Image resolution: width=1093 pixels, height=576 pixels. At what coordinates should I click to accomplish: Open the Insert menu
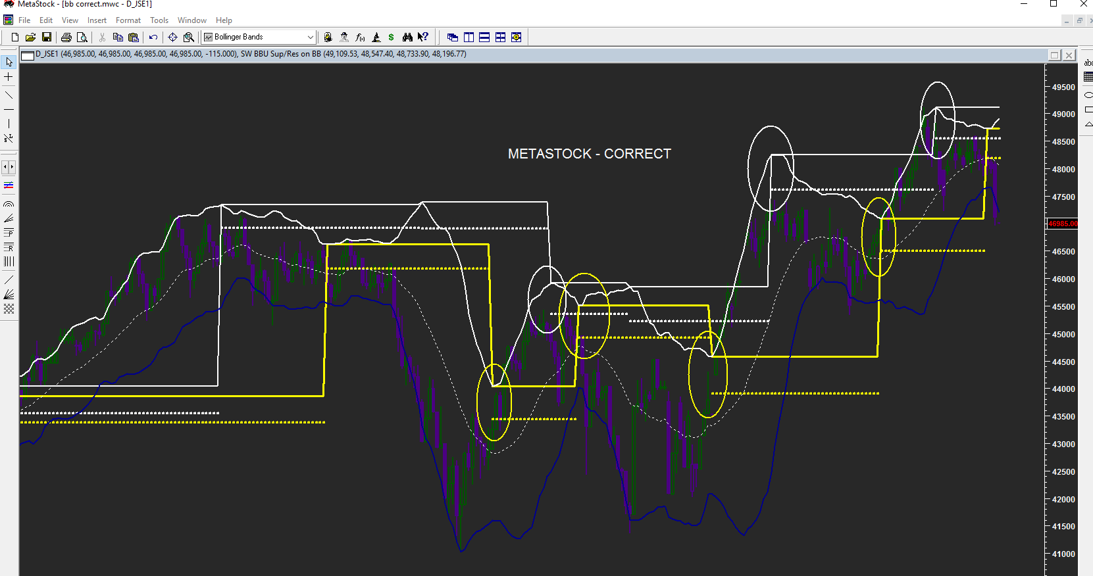click(97, 20)
